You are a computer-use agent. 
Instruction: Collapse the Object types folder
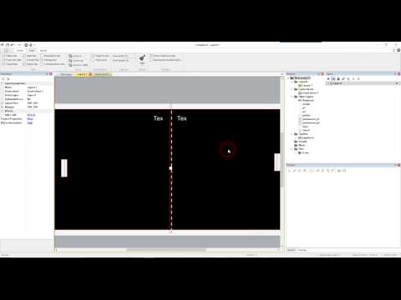coord(292,97)
